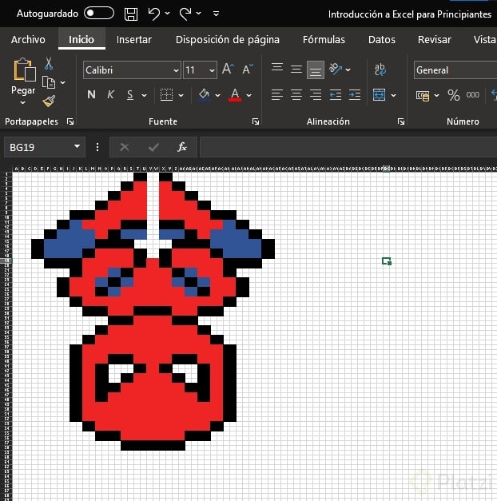The height and width of the screenshot is (501, 497).
Task: Open the Borders options dropdown arrow
Action: pos(181,95)
